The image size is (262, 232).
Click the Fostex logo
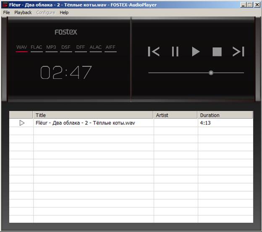coord(66,32)
